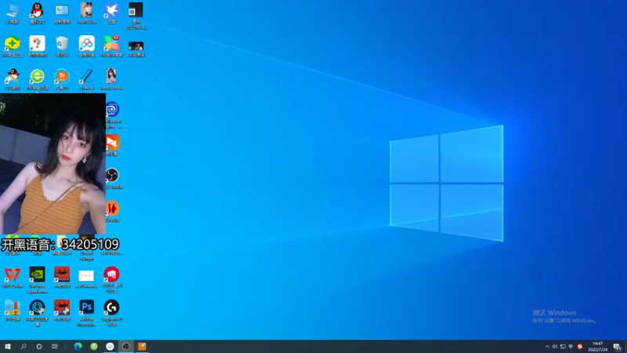Open the Recycle Bin
The image size is (627, 353).
(62, 46)
